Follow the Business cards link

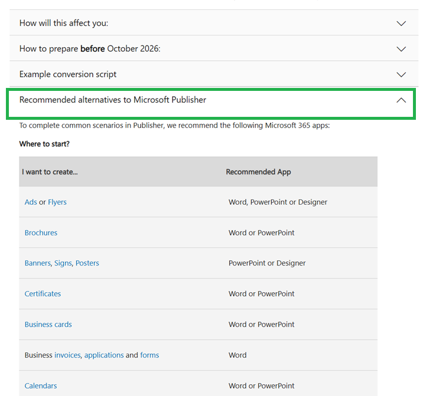(48, 325)
